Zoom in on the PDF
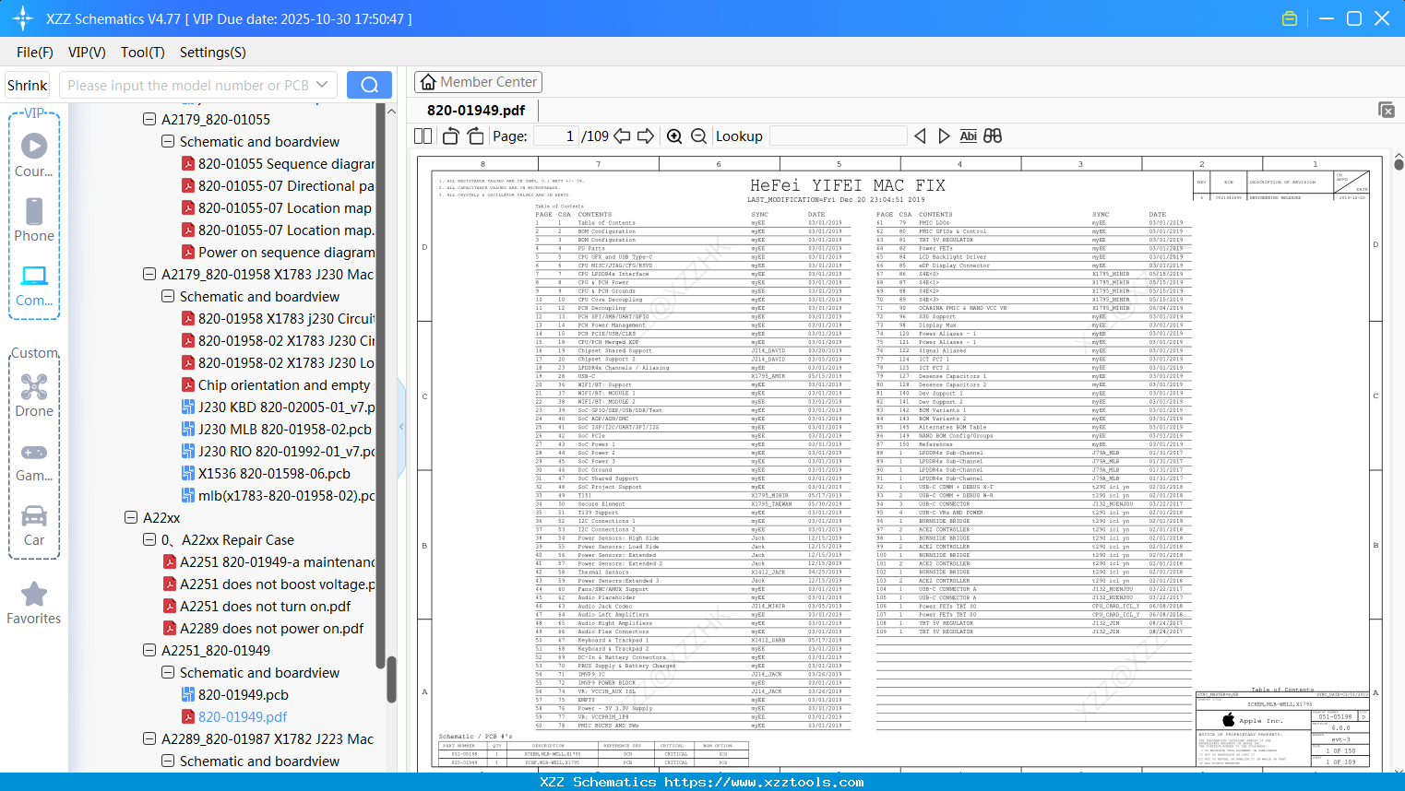1405x791 pixels. coord(674,136)
